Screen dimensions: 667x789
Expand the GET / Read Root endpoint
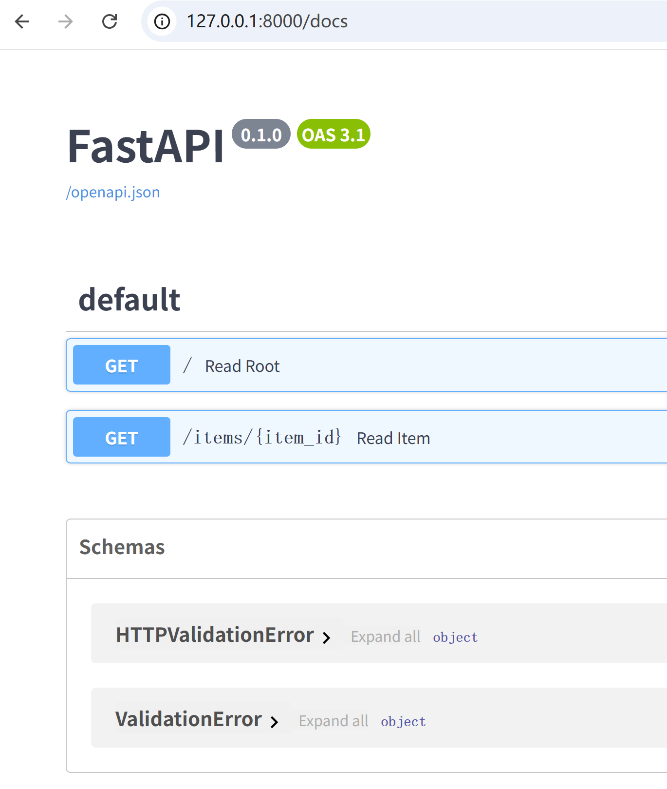(x=366, y=365)
